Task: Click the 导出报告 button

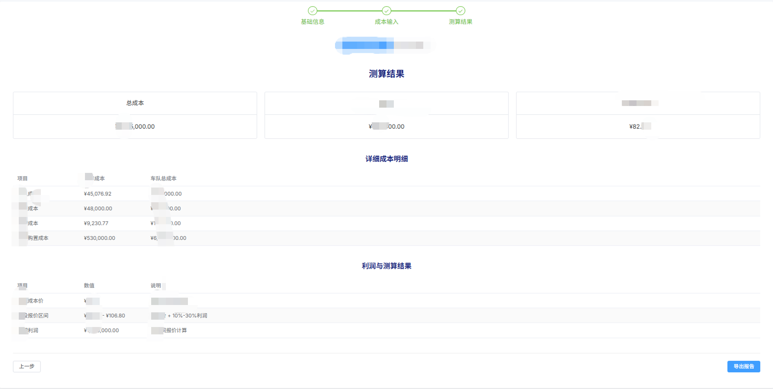Action: [744, 367]
